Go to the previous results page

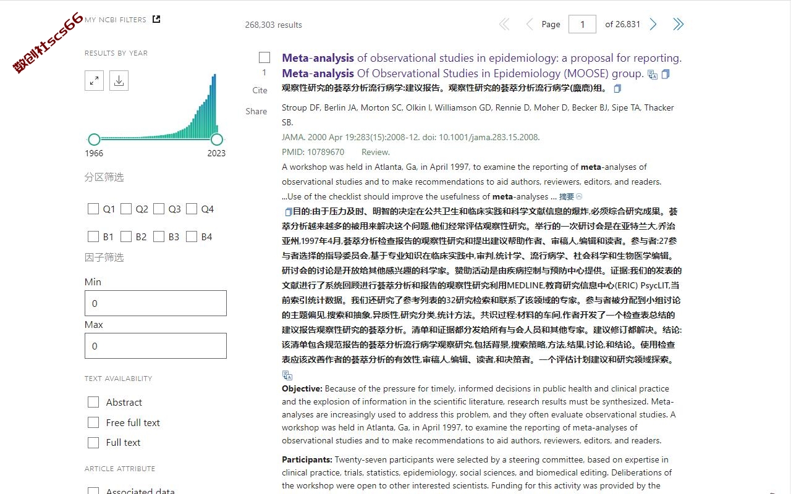[529, 24]
